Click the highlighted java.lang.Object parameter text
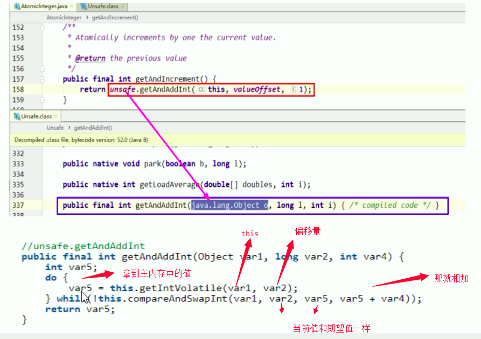This screenshot has width=481, height=339. click(229, 205)
